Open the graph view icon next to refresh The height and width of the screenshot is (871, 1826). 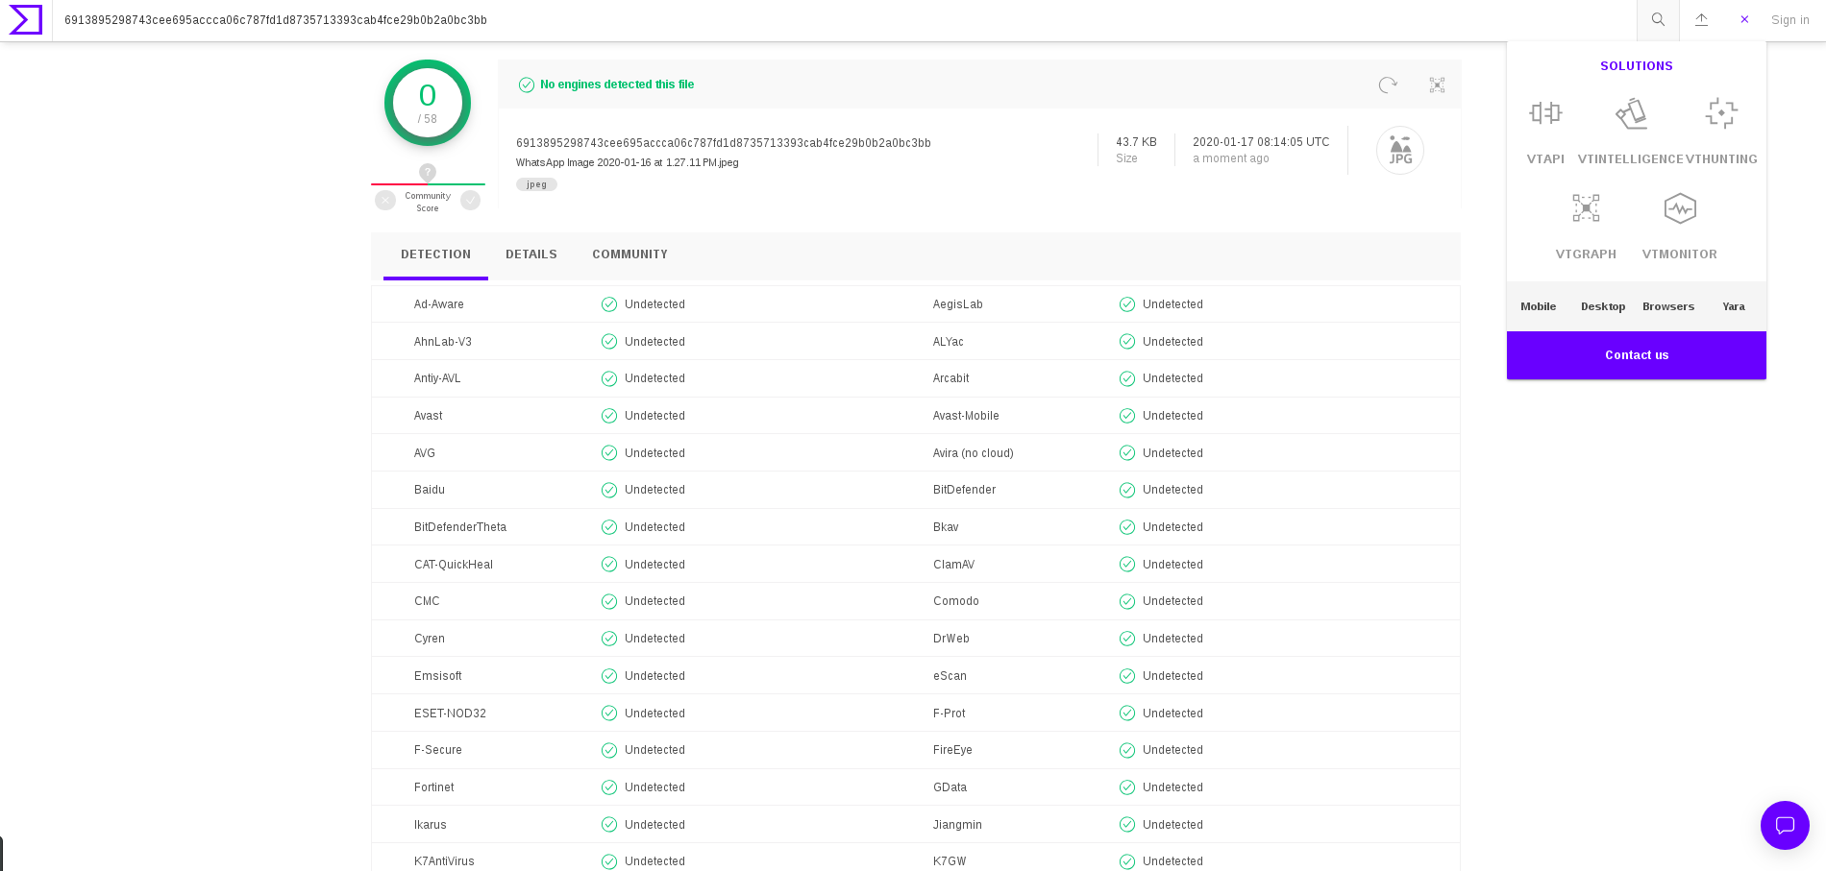[x=1437, y=85]
